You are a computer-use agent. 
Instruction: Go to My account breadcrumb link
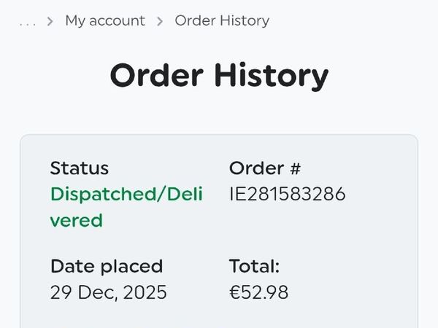(x=105, y=20)
